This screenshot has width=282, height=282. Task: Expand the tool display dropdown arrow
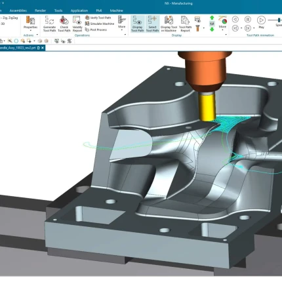(x=204, y=28)
